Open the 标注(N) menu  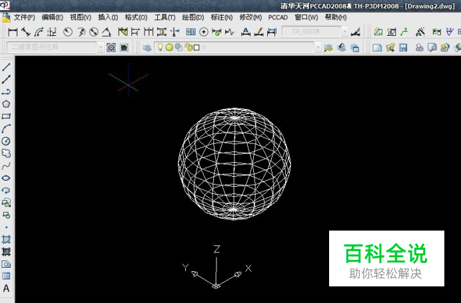pos(222,17)
